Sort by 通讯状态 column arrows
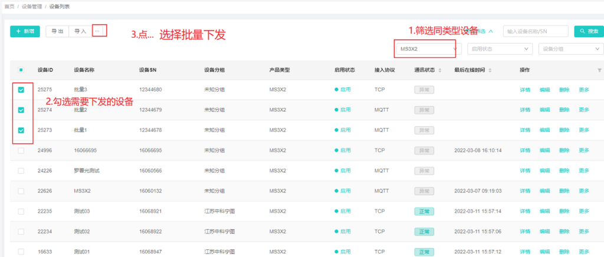 click(440, 70)
